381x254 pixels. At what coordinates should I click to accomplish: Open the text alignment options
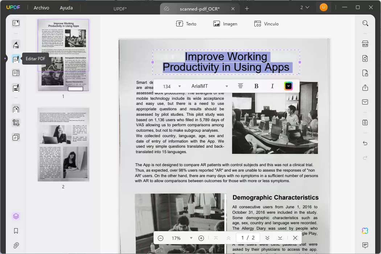[x=240, y=86]
